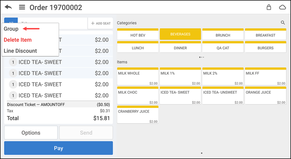
Task: Tap the blue Pay button
Action: pos(59,148)
